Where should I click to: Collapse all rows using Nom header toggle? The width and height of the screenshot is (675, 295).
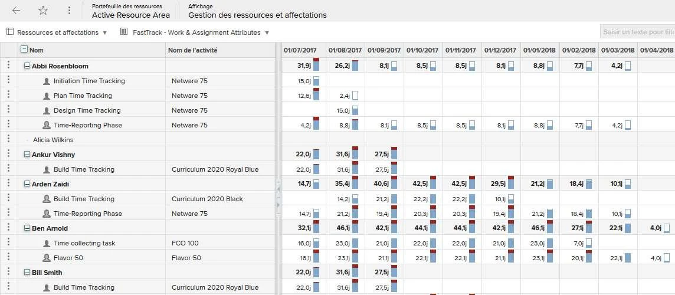pyautogui.click(x=25, y=50)
